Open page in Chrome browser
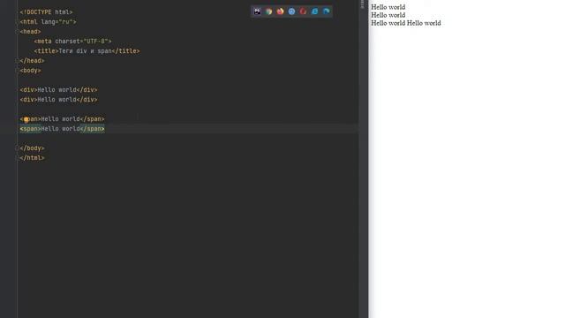This screenshot has width=565, height=318. [x=268, y=11]
